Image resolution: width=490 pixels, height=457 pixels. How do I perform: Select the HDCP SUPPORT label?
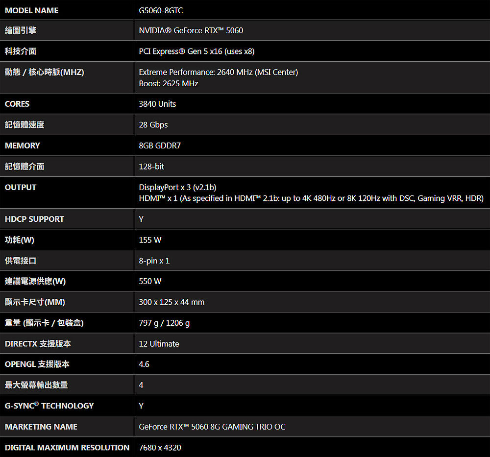pos(34,219)
